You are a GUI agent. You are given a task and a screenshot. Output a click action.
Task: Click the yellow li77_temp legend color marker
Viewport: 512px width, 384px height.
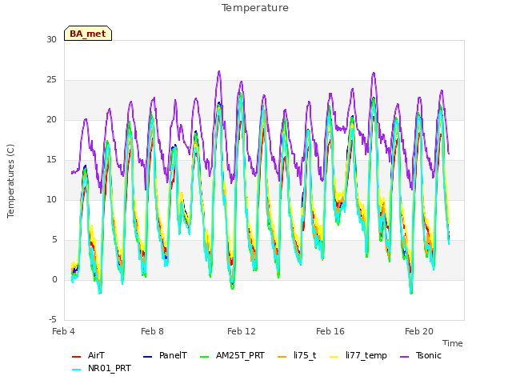(334, 357)
